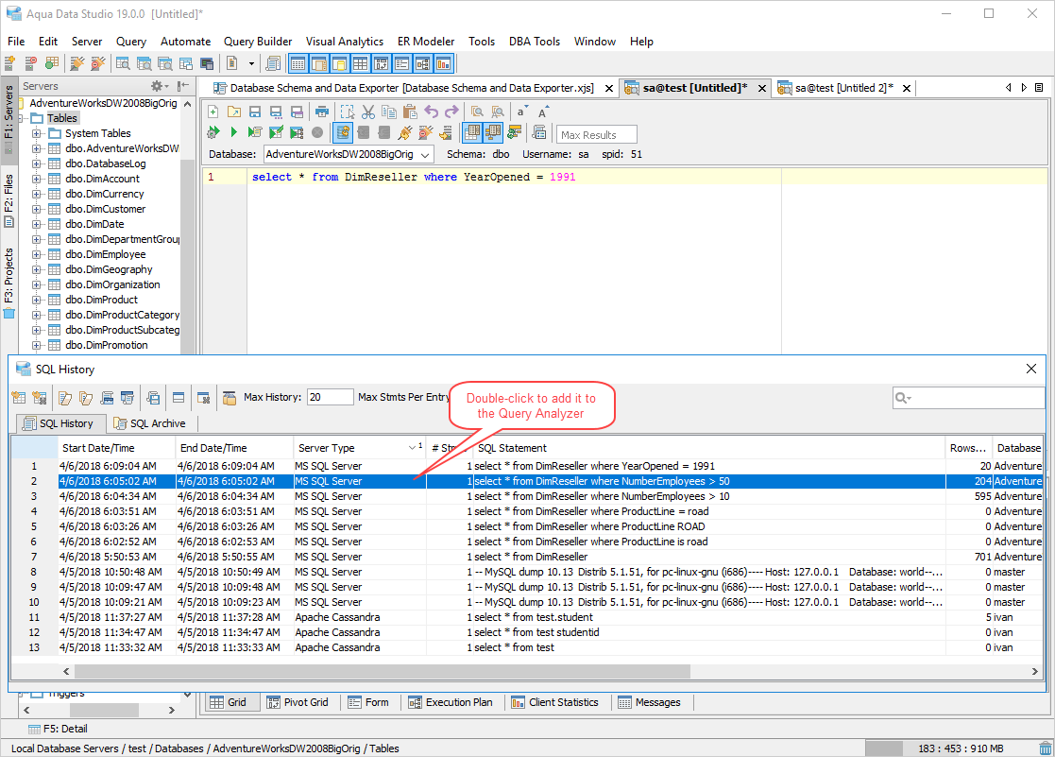The height and width of the screenshot is (757, 1055).
Task: Expand the dbo.DimAccount table node
Action: (36, 179)
